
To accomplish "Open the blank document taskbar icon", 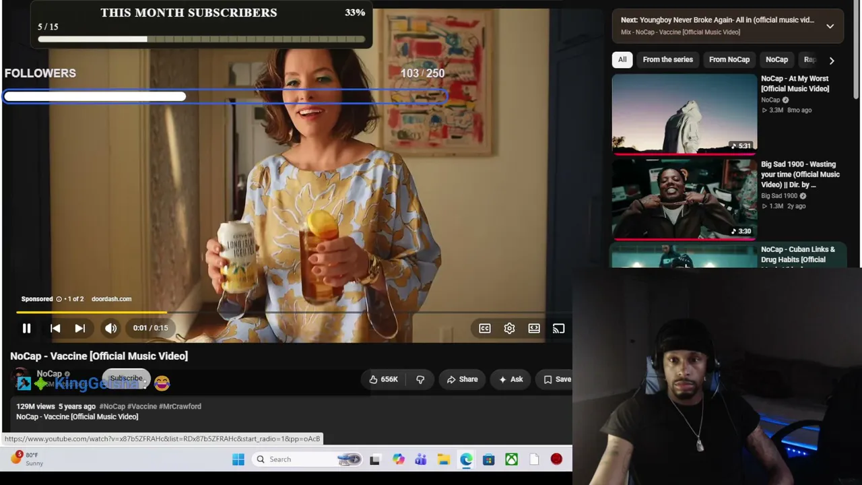I will [x=534, y=459].
